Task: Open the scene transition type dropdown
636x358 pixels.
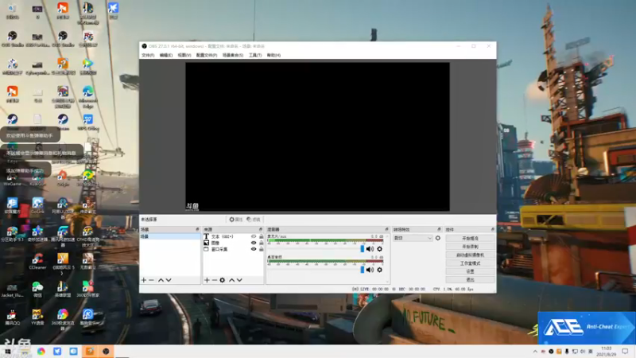Action: click(413, 238)
